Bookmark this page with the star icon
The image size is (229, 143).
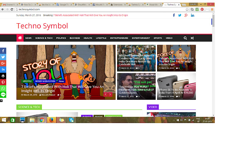(x=187, y=9)
